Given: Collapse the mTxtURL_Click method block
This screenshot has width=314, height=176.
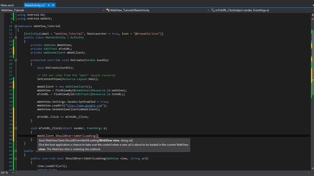Looking at the screenshot, I should [x=16, y=128].
